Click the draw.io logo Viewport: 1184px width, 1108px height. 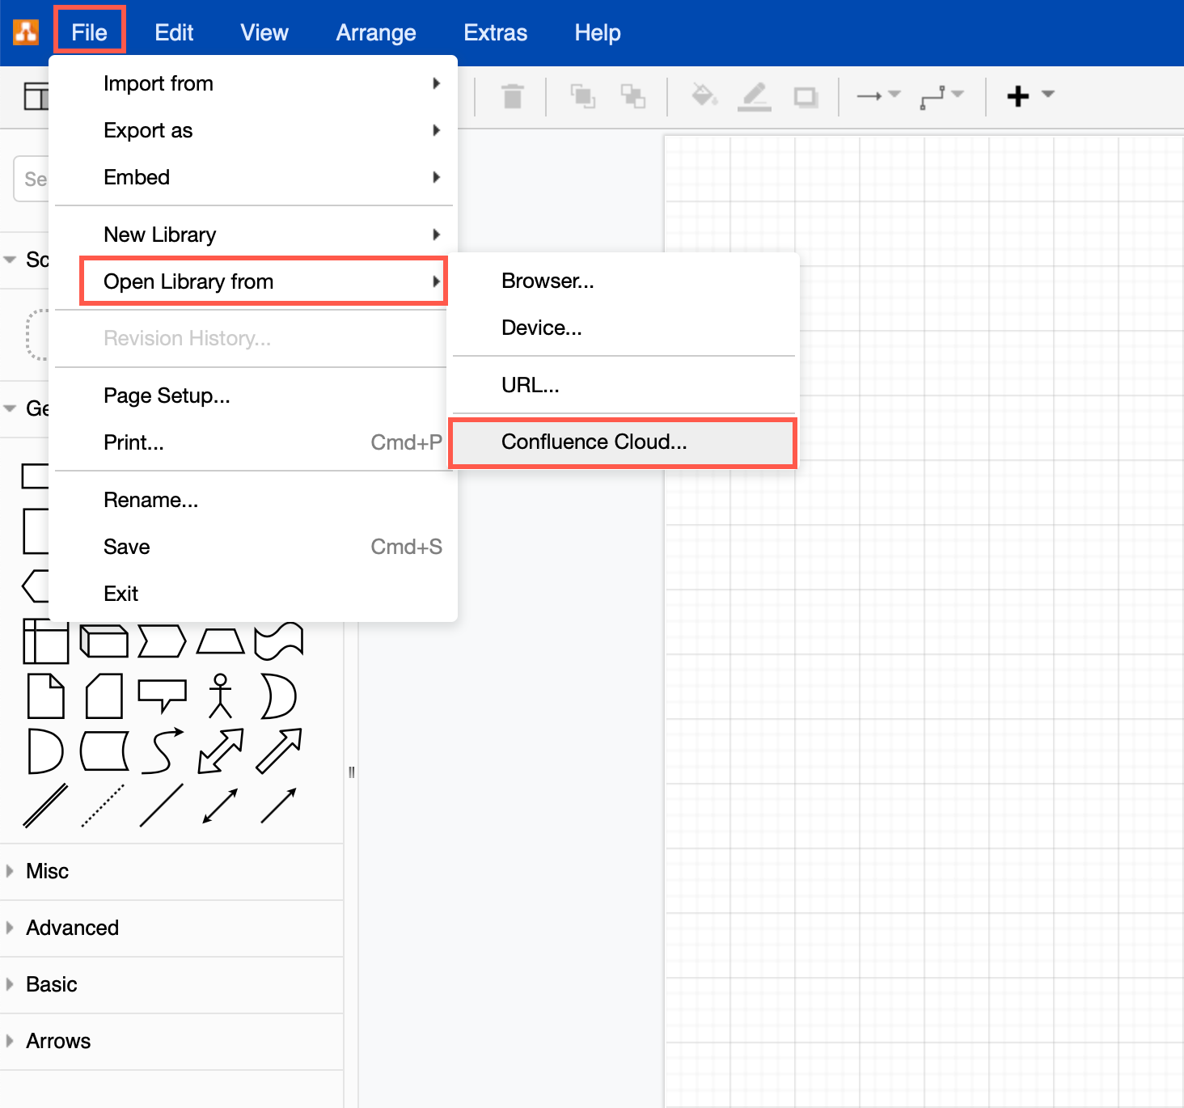click(24, 32)
